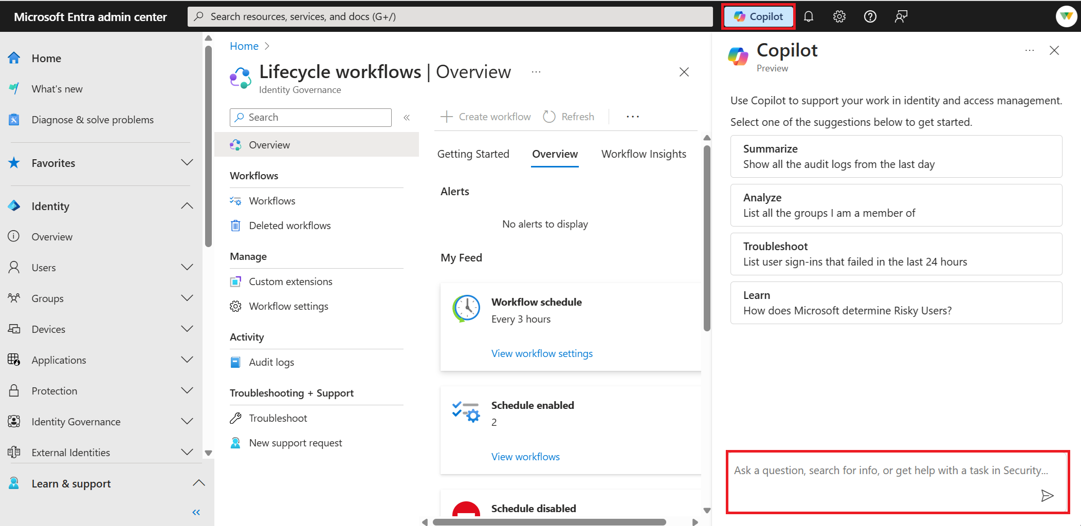
Task: Switch to the Getting Started tab
Action: [473, 154]
